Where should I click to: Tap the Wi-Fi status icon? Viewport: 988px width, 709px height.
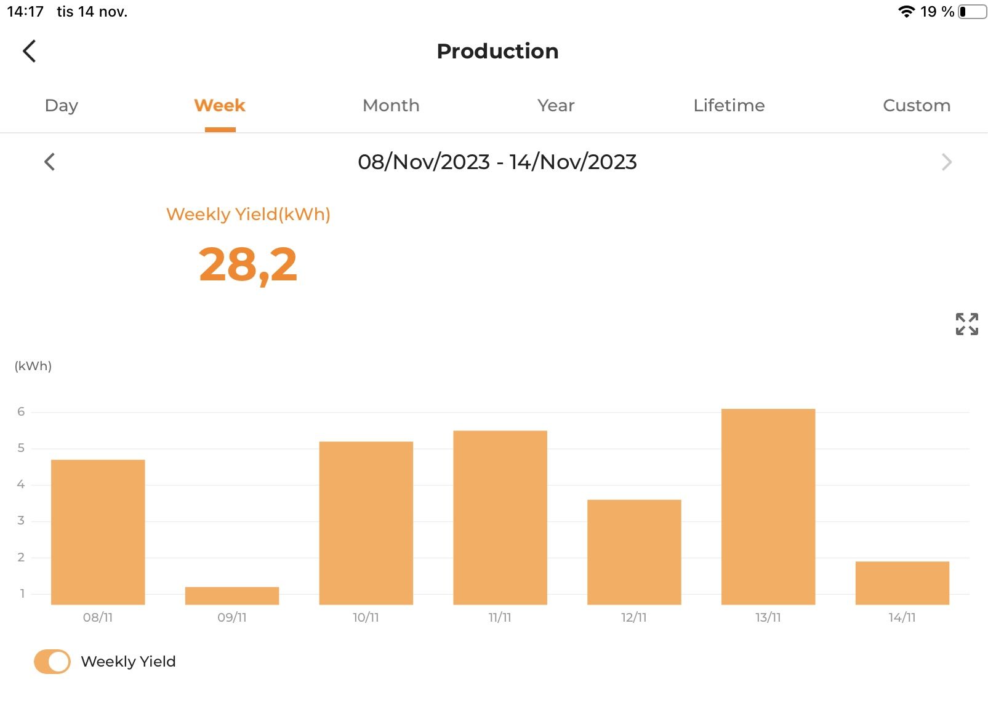point(906,12)
